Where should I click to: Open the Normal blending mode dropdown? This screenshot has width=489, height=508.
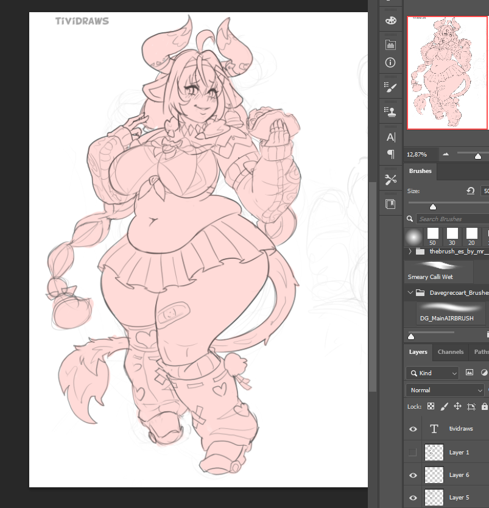coord(445,390)
